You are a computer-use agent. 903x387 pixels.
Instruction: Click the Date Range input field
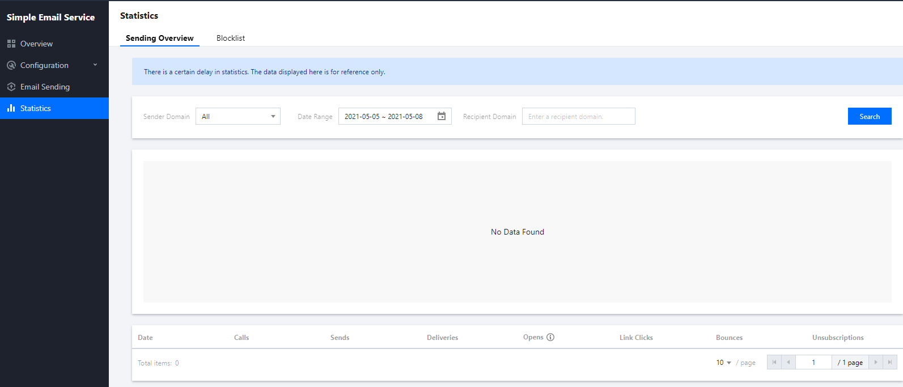click(x=395, y=116)
